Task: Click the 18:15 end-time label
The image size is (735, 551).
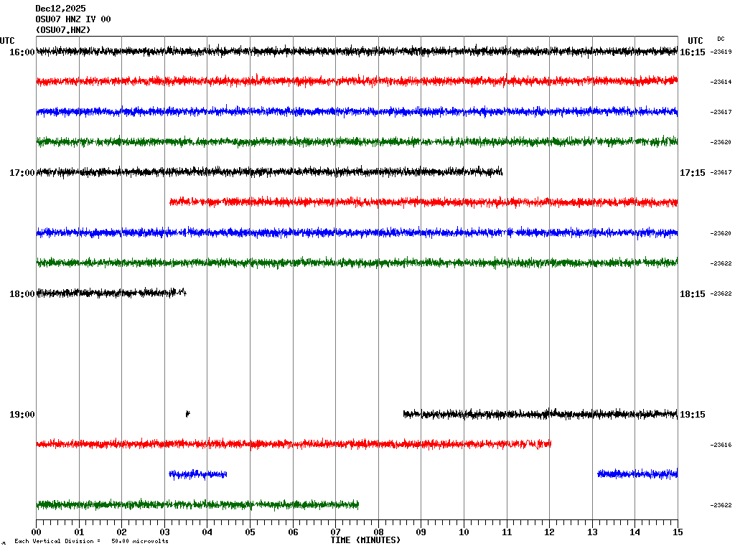Action: [x=692, y=294]
